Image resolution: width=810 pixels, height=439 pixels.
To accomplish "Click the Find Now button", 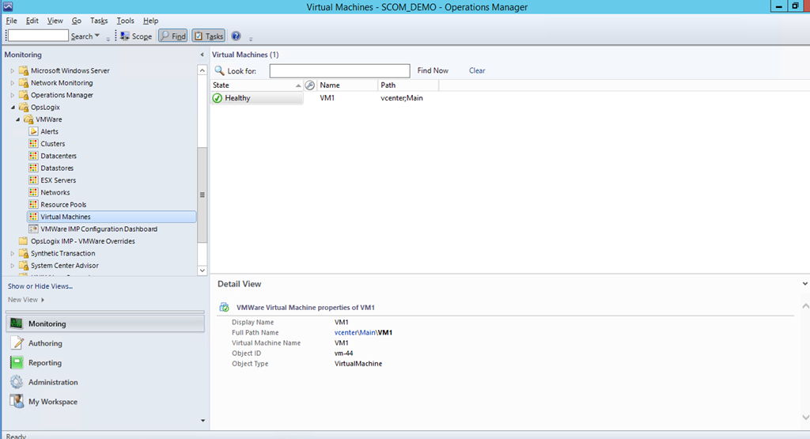I will coord(433,70).
